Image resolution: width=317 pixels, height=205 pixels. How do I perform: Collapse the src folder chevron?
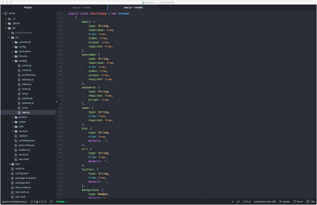9,37
